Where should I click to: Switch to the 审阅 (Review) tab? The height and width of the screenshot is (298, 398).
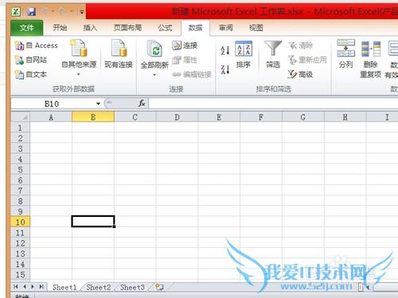tap(226, 28)
